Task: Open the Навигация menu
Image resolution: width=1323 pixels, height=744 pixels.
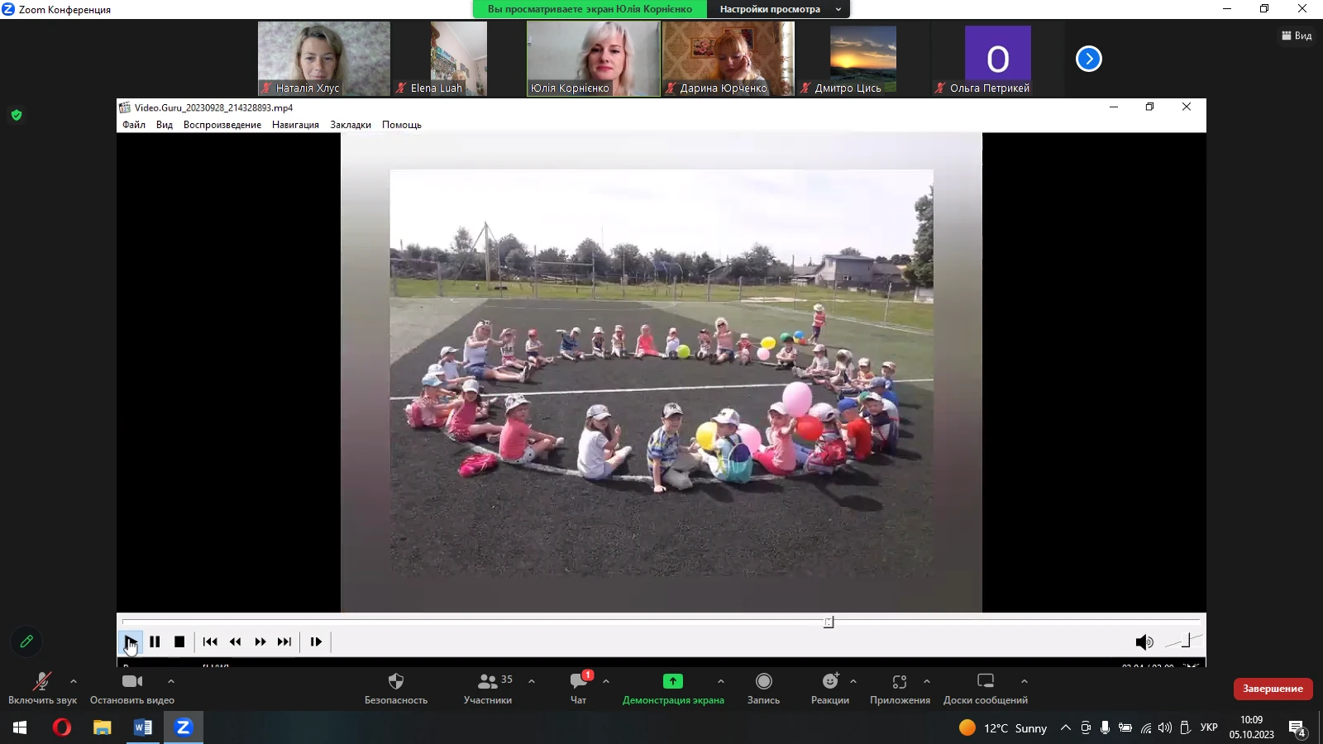Action: [295, 125]
